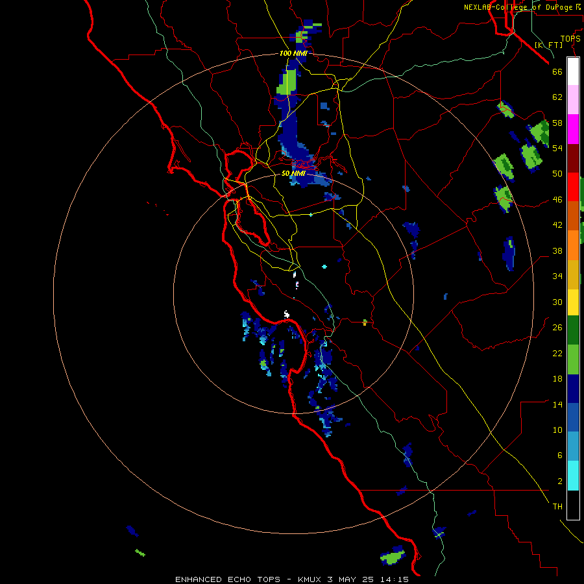Click the 22 value on the legend
Viewport: 584px width, 584px height.
557,353
